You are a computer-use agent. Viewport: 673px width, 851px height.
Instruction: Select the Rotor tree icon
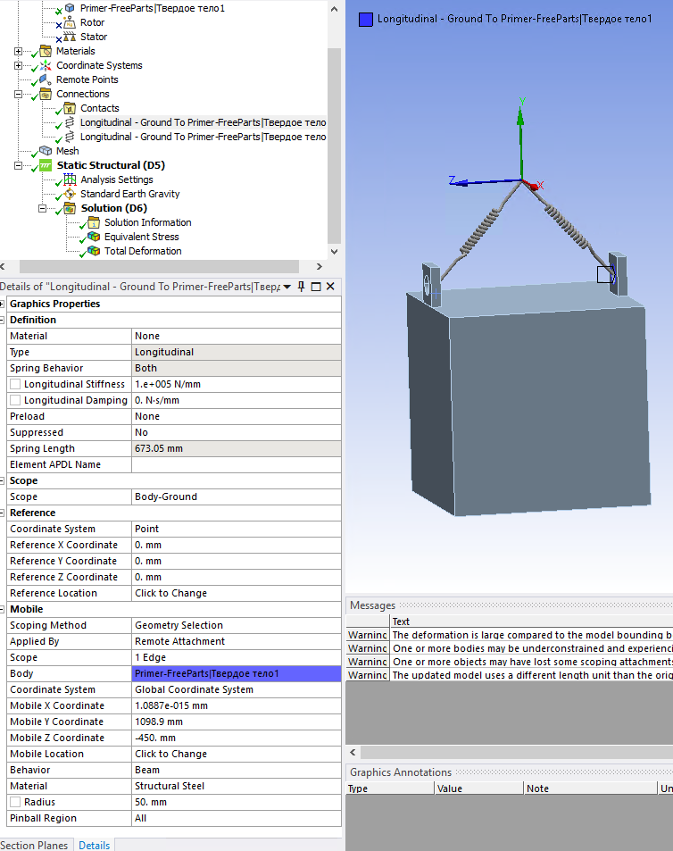pyautogui.click(x=70, y=22)
